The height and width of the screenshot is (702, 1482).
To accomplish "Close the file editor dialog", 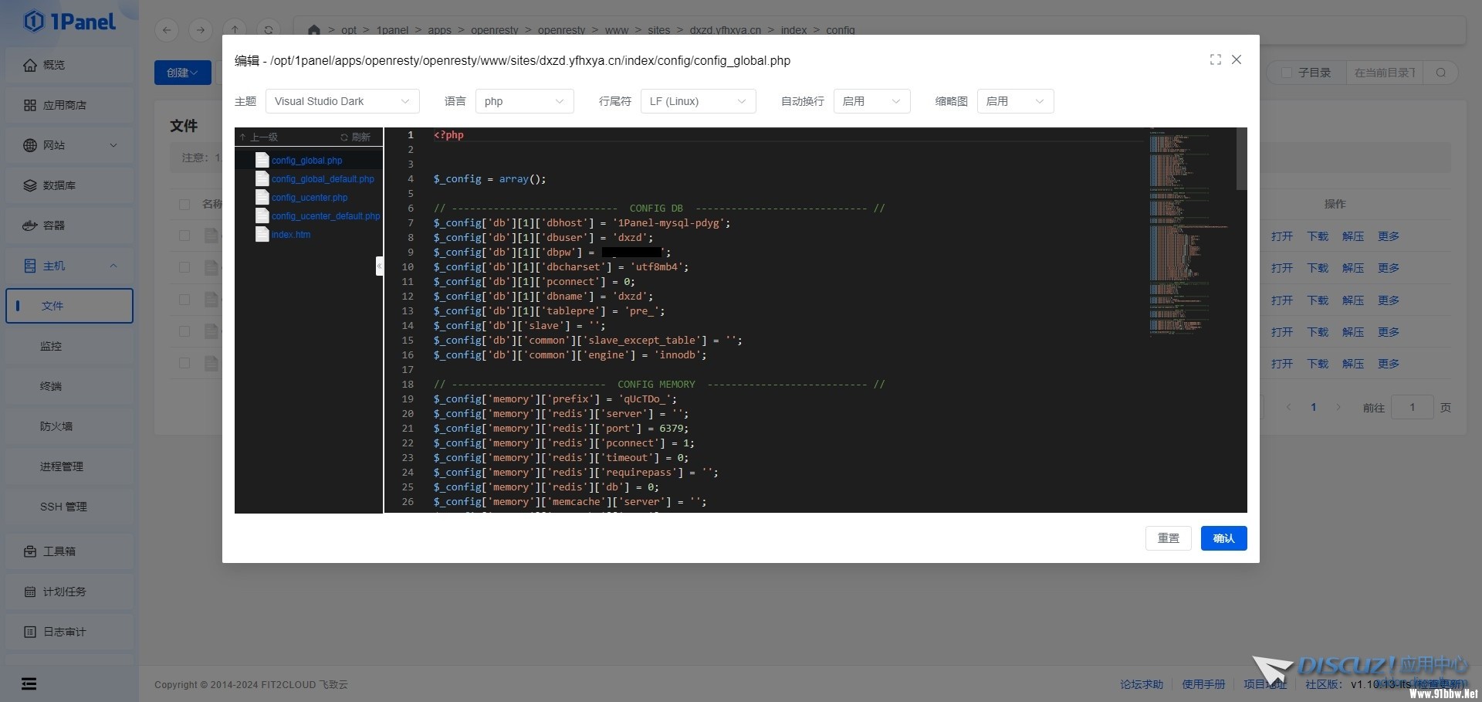I will point(1237,59).
